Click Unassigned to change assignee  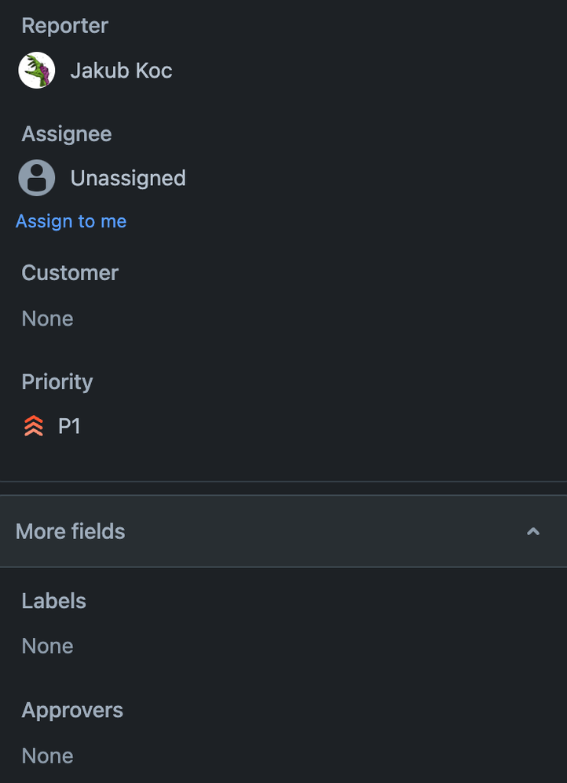coord(128,178)
